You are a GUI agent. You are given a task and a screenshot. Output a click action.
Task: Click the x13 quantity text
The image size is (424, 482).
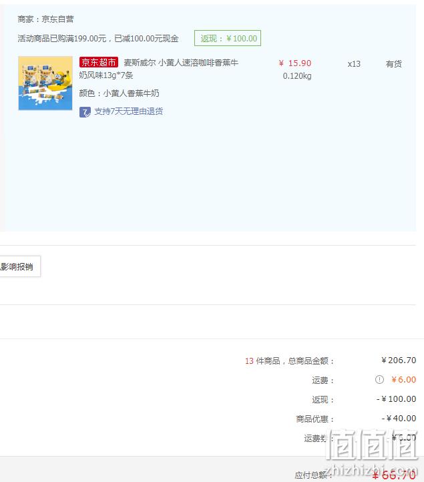pos(354,64)
